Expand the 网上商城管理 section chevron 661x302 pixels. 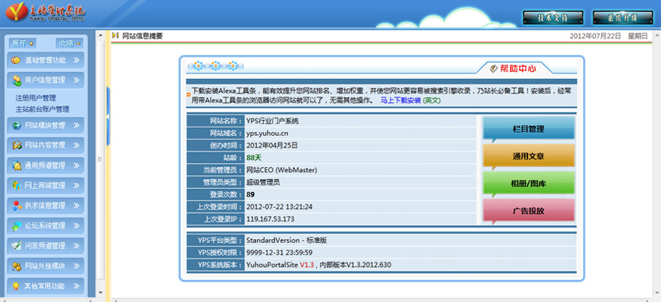(x=76, y=185)
